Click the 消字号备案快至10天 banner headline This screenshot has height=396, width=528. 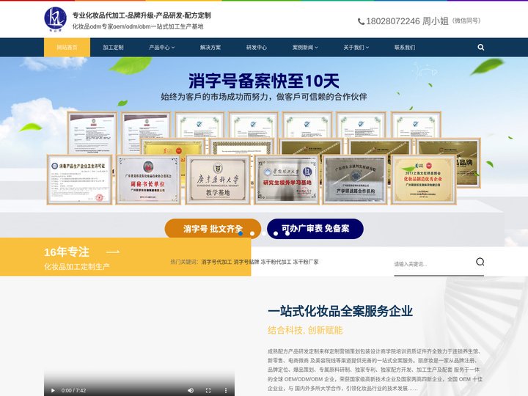click(x=264, y=81)
